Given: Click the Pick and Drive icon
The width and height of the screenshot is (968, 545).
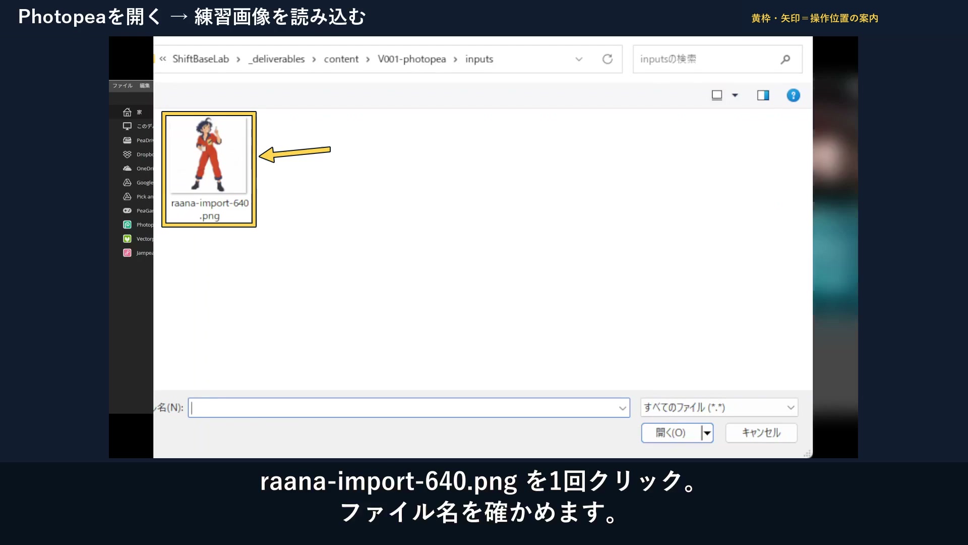Looking at the screenshot, I should point(127,197).
